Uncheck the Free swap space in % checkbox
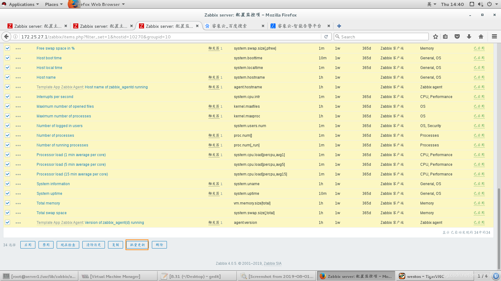 [x=8, y=48]
